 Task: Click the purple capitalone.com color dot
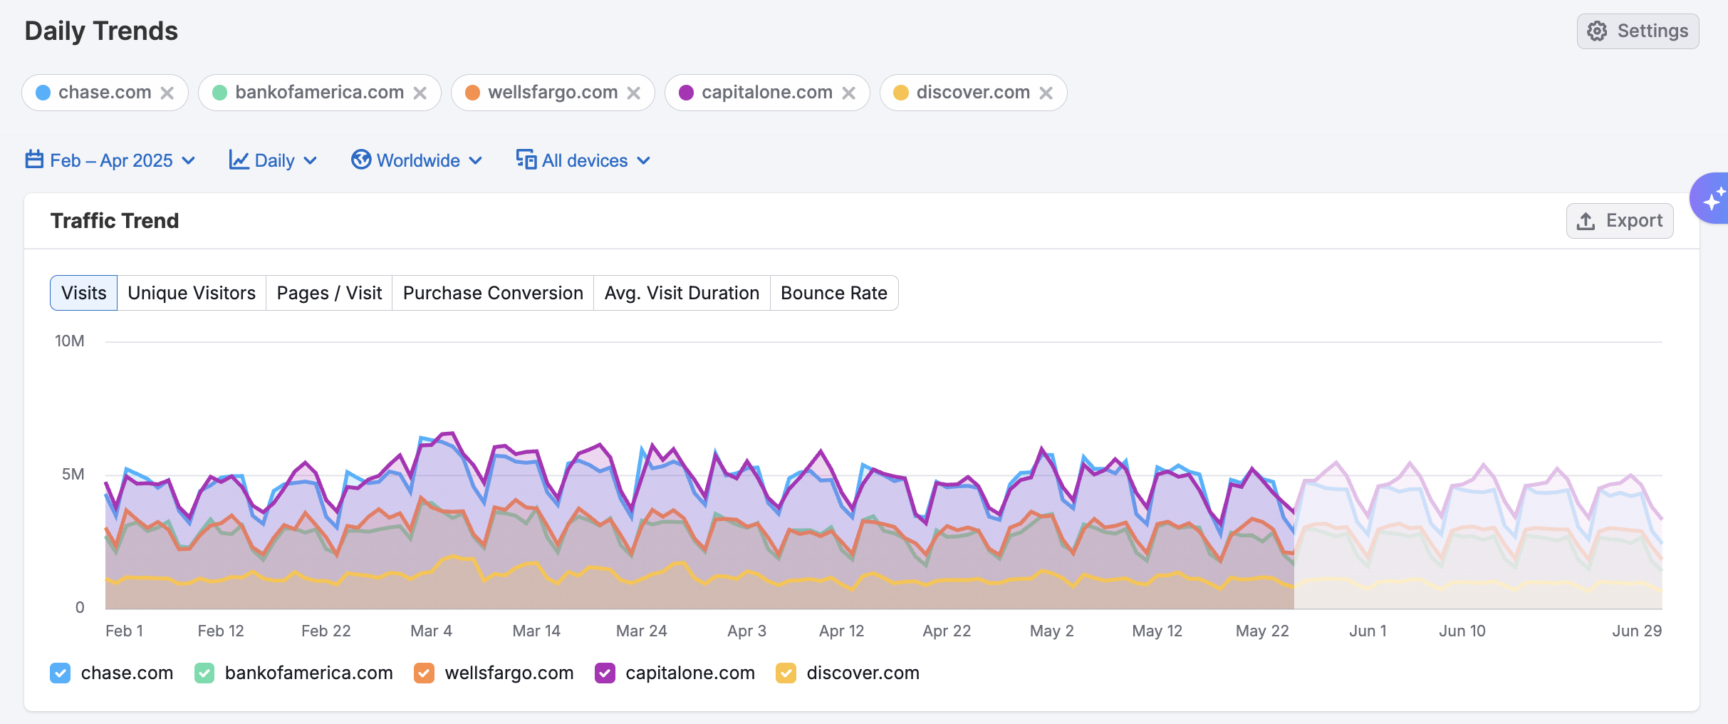(686, 93)
